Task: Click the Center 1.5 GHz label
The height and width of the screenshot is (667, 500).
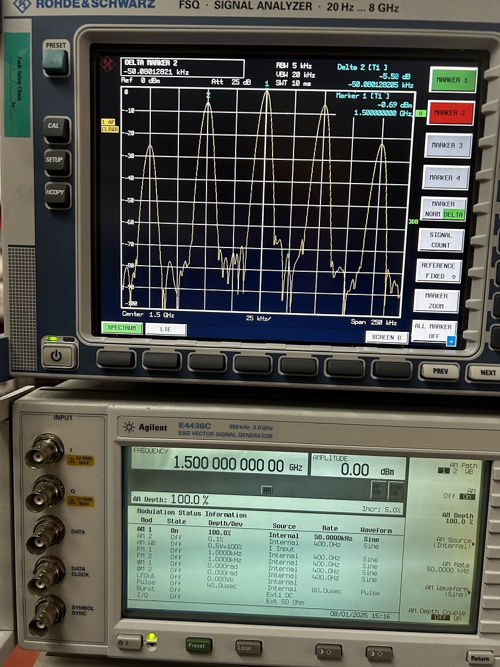Action: tap(148, 315)
